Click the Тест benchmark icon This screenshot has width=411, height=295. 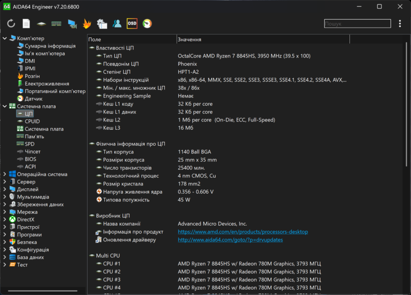(12, 265)
